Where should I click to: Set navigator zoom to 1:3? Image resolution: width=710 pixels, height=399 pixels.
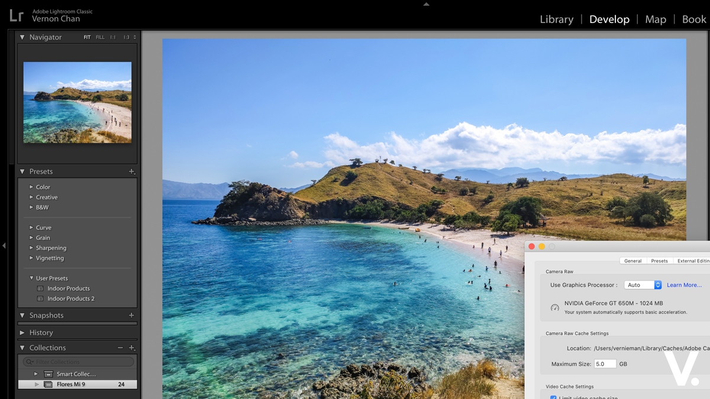[x=126, y=37]
